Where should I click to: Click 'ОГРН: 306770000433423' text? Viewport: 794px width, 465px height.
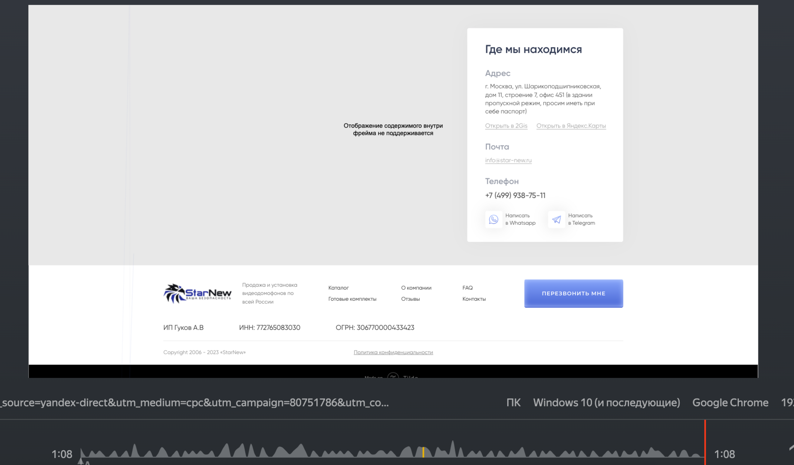pyautogui.click(x=375, y=327)
